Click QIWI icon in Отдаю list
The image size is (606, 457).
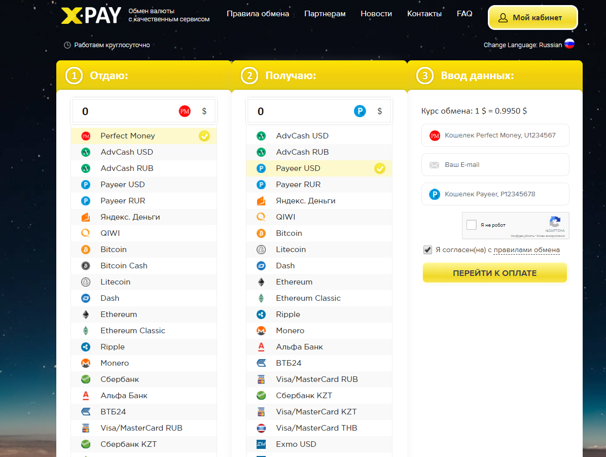point(86,233)
